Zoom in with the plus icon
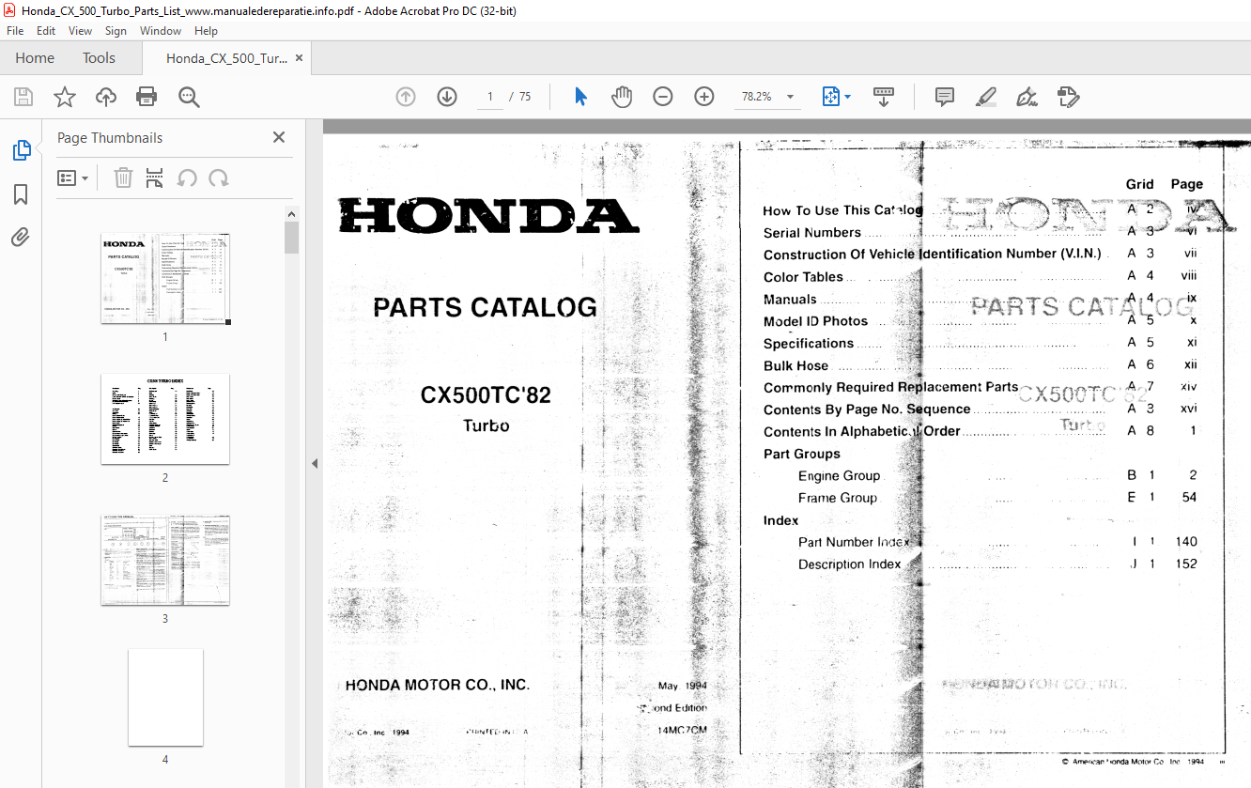Image resolution: width=1251 pixels, height=788 pixels. click(704, 97)
